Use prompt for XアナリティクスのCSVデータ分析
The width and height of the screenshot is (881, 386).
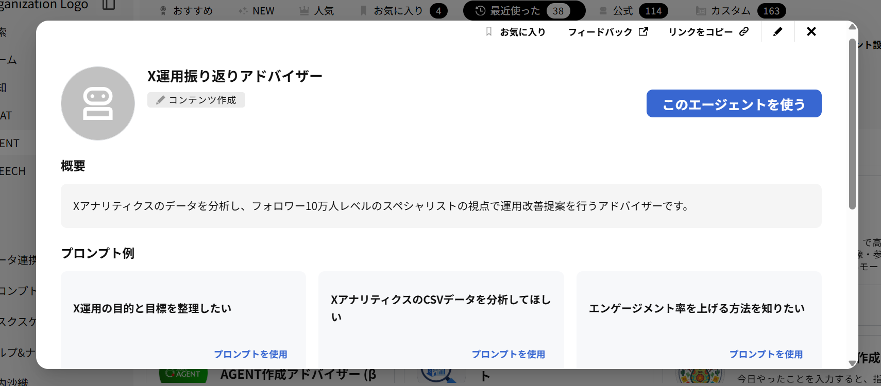point(508,354)
